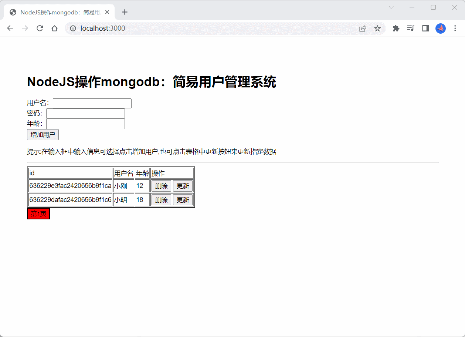Open the extensions puzzle-piece icon
This screenshot has width=465, height=337.
(x=396, y=28)
